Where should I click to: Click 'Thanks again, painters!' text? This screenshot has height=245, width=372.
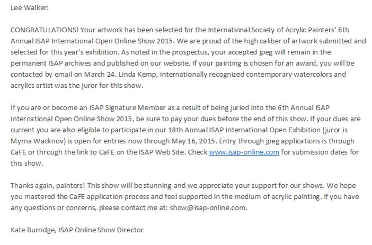pos(48,186)
